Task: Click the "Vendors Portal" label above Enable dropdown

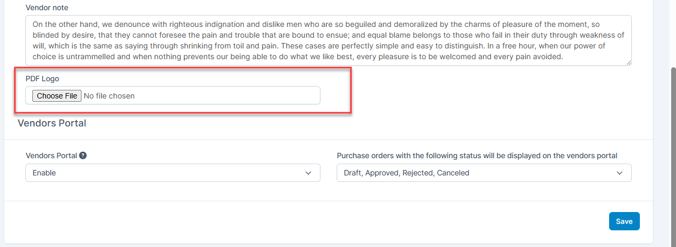Action: coord(51,156)
